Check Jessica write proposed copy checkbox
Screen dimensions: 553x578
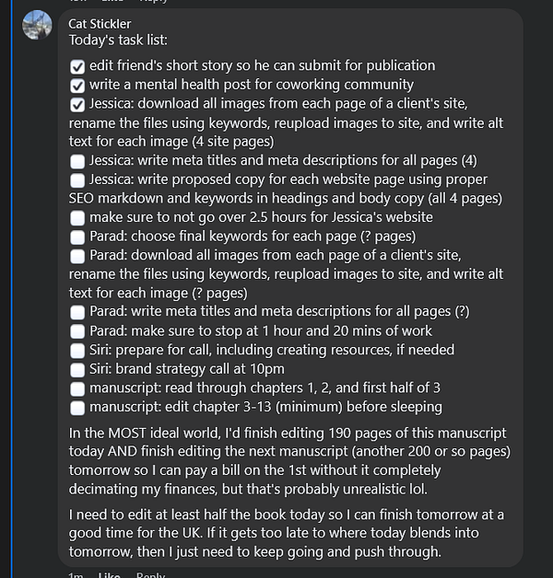[x=77, y=180]
